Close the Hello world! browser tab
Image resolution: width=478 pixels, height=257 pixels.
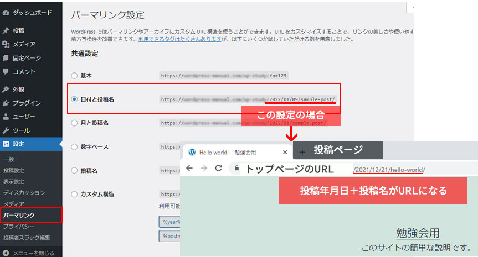[x=285, y=152]
